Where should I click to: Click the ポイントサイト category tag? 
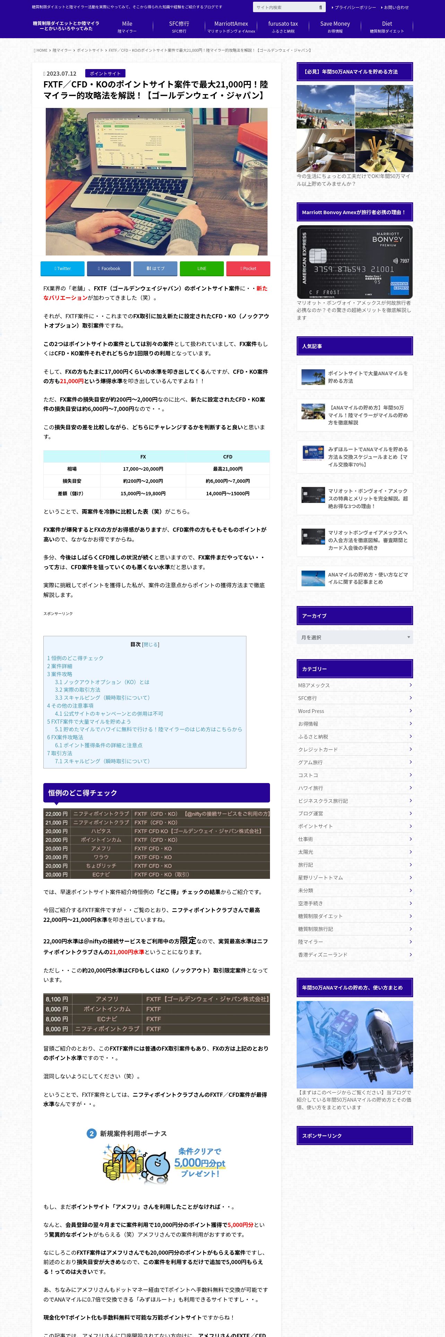(105, 74)
